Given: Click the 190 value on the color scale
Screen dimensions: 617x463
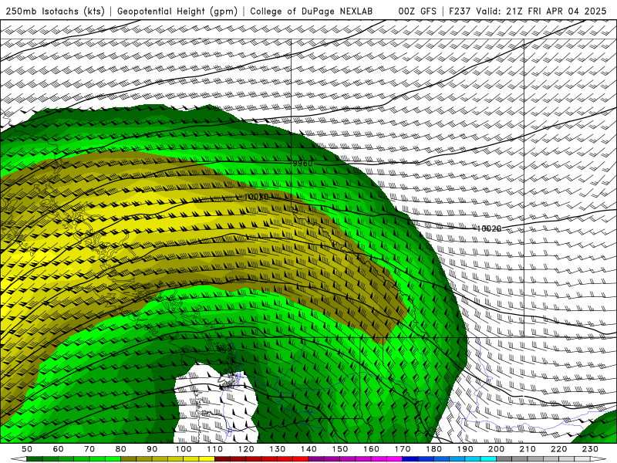Looking at the screenshot, I should 465,449.
